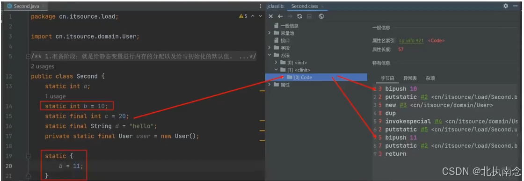The image size is (524, 181).
Task: Expand the folded Javadoc comment at line 5
Action: click(x=28, y=57)
